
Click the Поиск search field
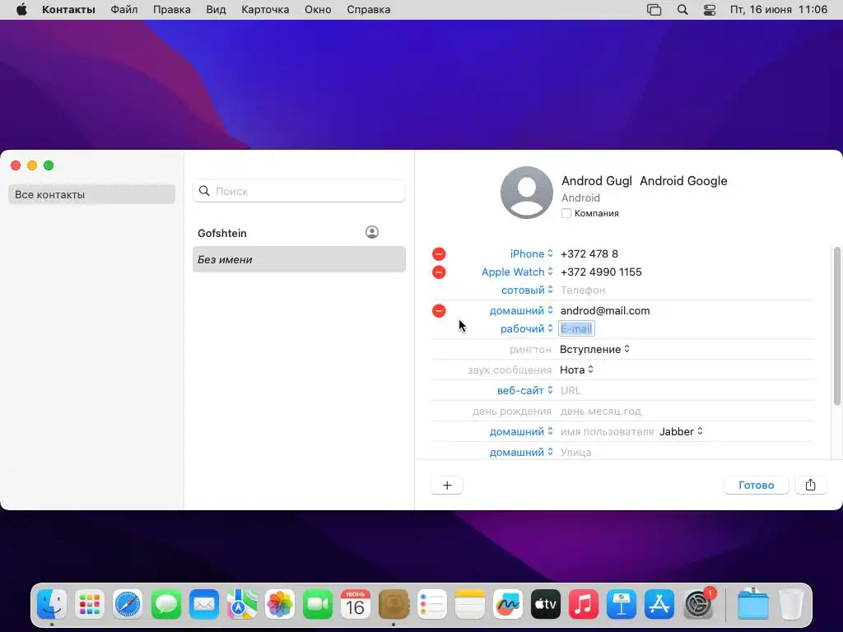[x=299, y=191]
